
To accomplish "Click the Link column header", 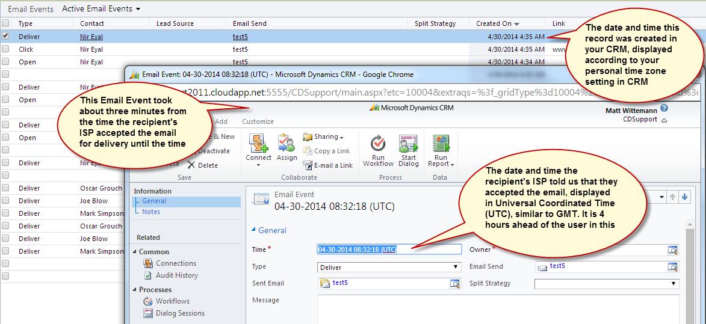I will [559, 23].
